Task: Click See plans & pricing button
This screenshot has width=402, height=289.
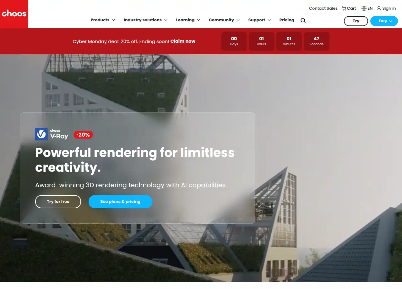Action: [x=120, y=202]
